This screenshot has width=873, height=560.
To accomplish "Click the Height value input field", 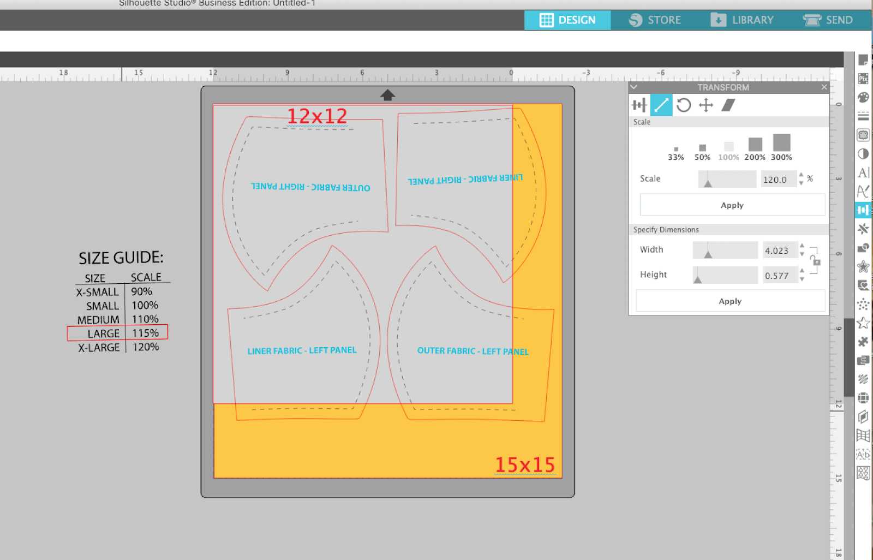I will point(779,275).
